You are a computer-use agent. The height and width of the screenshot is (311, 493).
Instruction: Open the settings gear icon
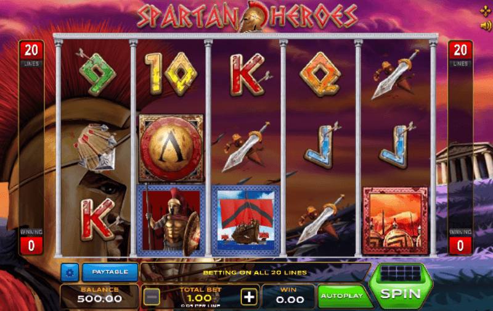click(x=70, y=272)
